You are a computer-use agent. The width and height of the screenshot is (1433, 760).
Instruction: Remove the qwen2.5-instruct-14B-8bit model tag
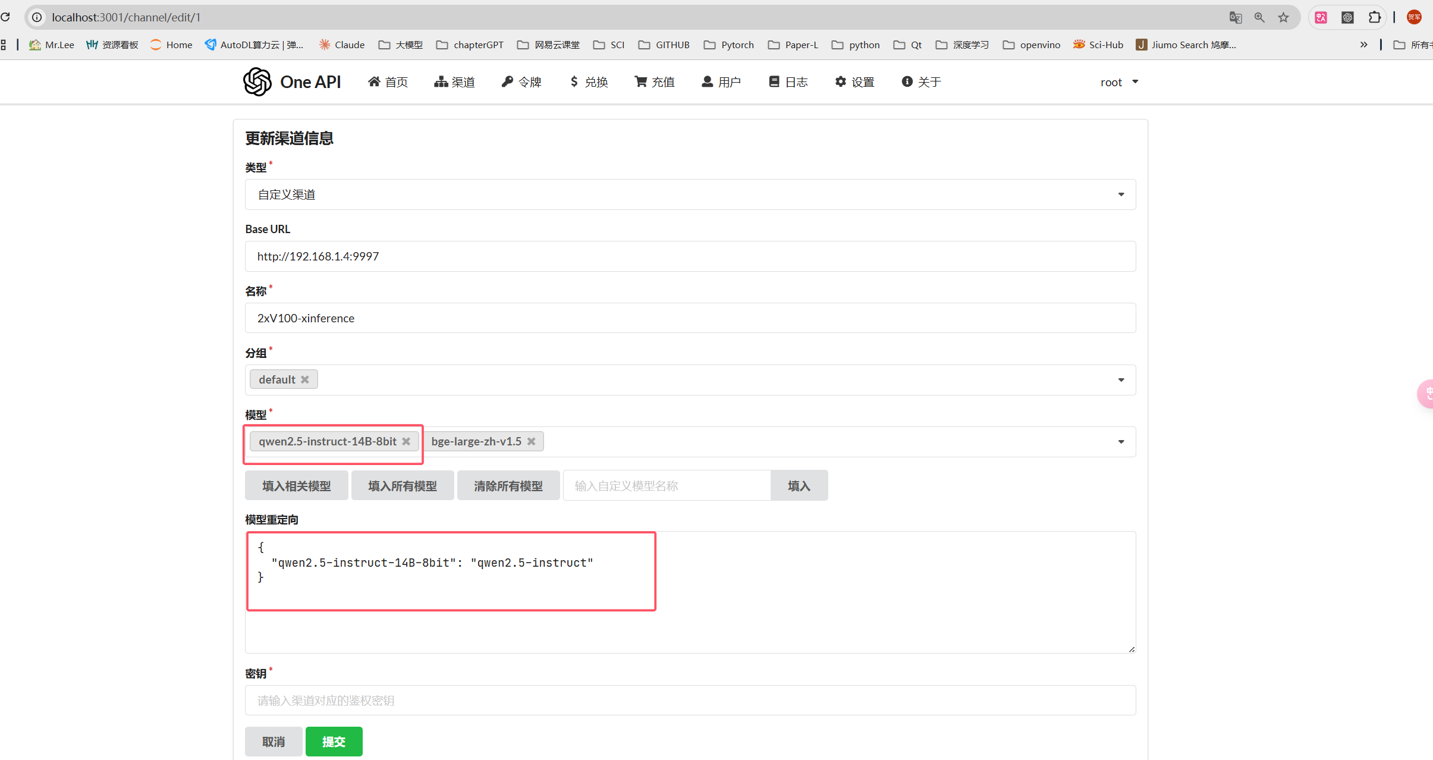pos(406,441)
